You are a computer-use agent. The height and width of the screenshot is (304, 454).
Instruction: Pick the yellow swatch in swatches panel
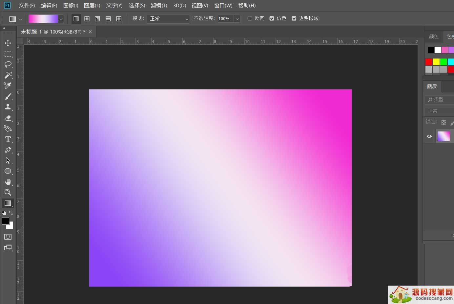point(436,62)
